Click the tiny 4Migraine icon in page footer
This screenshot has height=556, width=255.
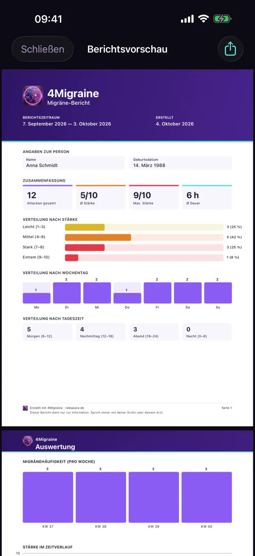(x=25, y=408)
